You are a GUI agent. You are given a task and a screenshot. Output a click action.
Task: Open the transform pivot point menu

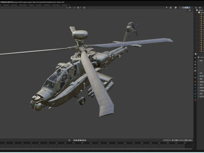(x=75, y=8)
